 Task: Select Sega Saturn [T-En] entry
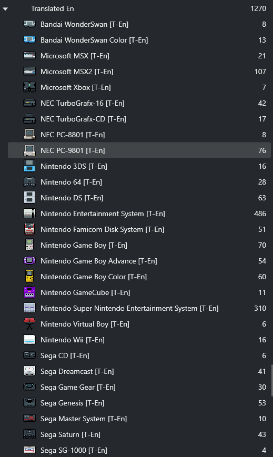tap(139, 434)
